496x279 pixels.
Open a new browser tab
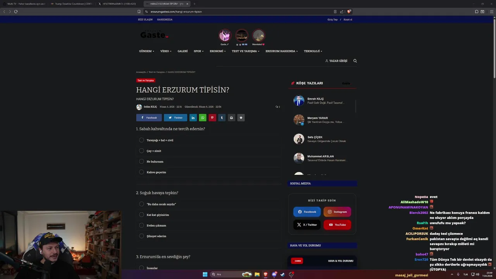(195, 4)
